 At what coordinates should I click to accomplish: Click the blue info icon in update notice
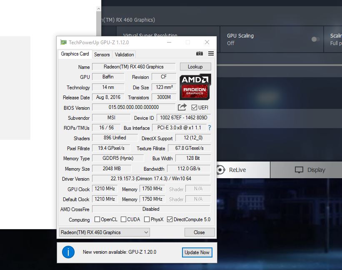click(x=68, y=252)
